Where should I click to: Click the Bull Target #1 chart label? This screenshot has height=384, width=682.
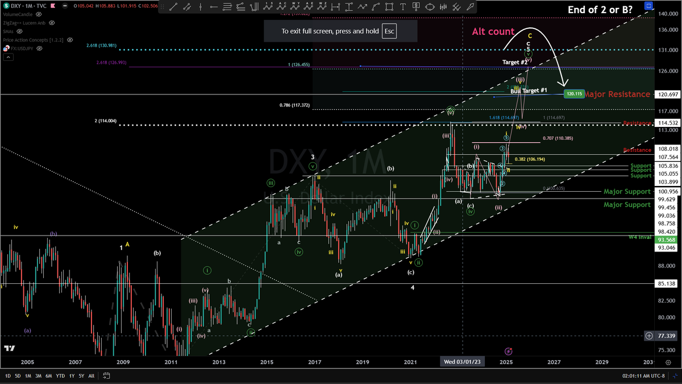pyautogui.click(x=529, y=90)
